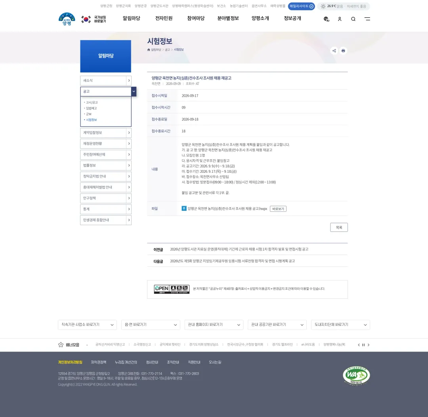
Task: Click 조직안내 footer link
Action: pyautogui.click(x=173, y=362)
